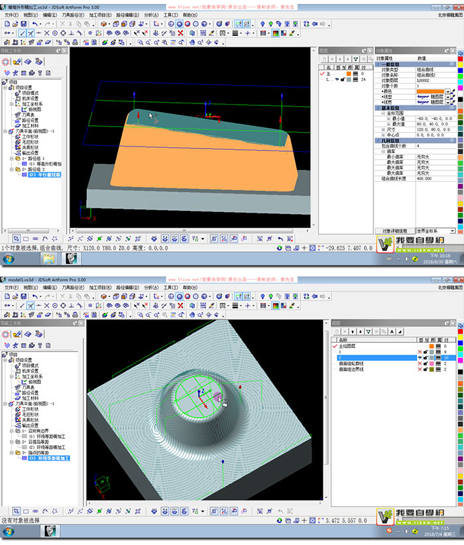Open 分析(A) menu in 等高外形精加工 window
Image resolution: width=464 pixels, height=545 pixels.
151,15
